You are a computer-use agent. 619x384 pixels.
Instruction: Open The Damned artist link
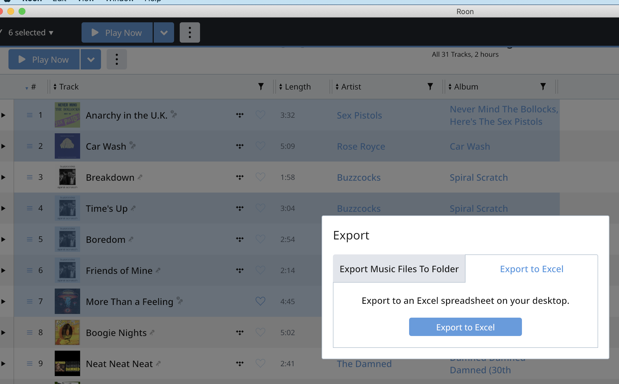[x=364, y=364]
